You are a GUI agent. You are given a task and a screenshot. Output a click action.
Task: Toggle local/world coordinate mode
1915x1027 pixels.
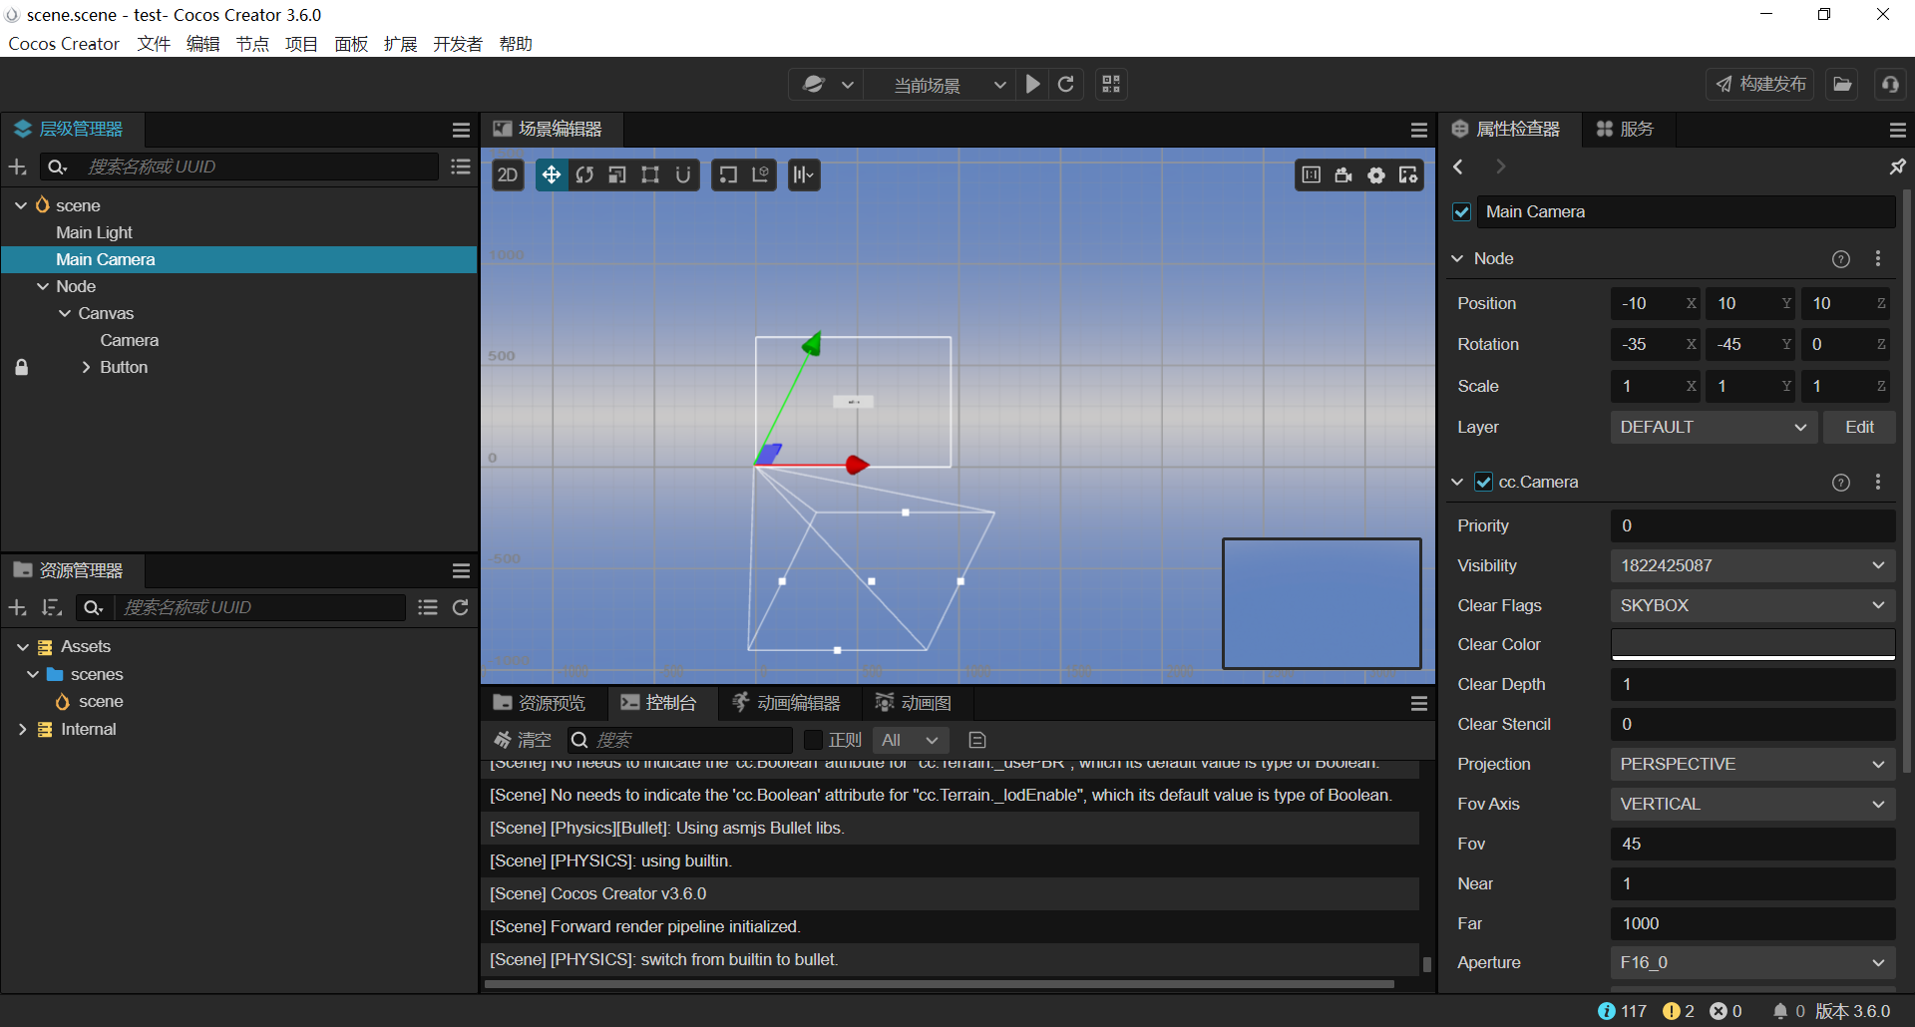760,175
